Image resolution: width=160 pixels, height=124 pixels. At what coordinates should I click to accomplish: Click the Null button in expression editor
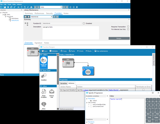pos(149,121)
